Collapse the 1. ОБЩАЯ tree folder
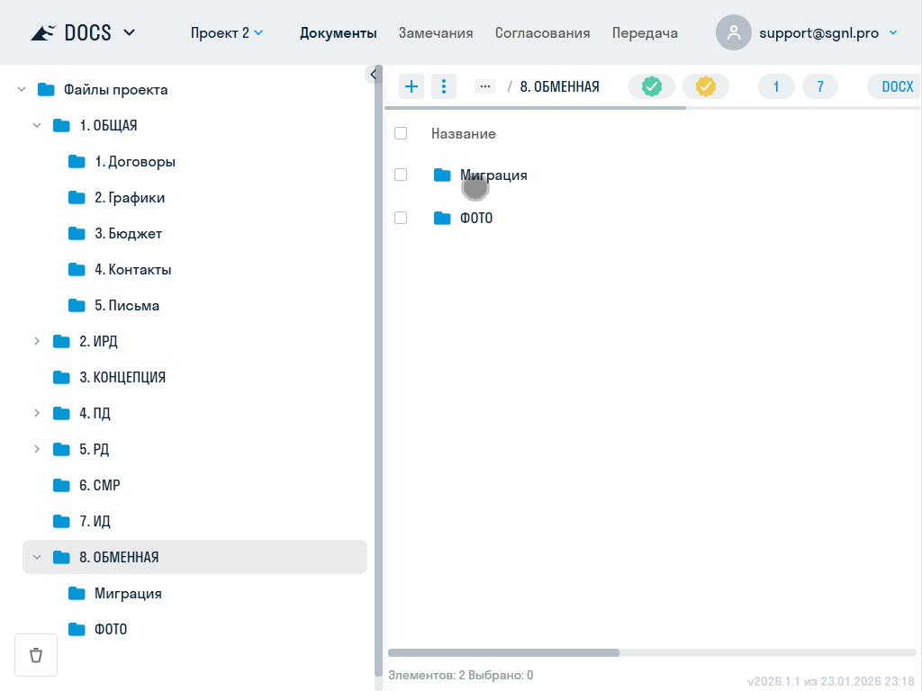The width and height of the screenshot is (922, 691). coord(37,125)
